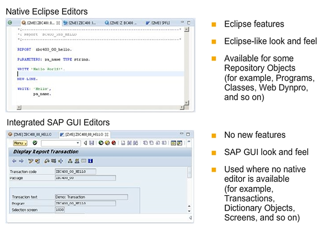Click the green Enter checkmark icon
Image resolution: width=323 pixels, height=228 pixels.
coord(35,143)
